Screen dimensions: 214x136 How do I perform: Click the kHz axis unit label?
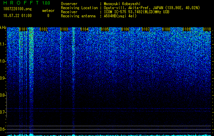[x=3, y=28]
